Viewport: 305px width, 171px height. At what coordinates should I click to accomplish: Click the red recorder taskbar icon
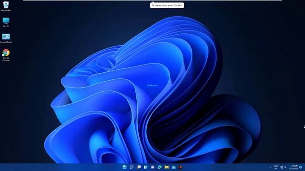pos(181,167)
